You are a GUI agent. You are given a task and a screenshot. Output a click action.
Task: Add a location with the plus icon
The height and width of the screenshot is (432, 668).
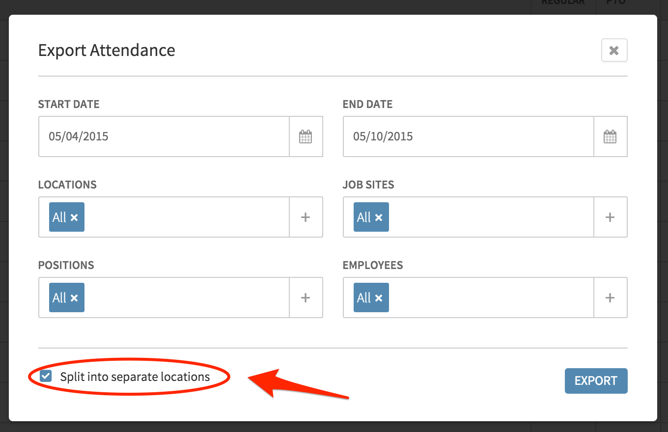[x=306, y=217]
